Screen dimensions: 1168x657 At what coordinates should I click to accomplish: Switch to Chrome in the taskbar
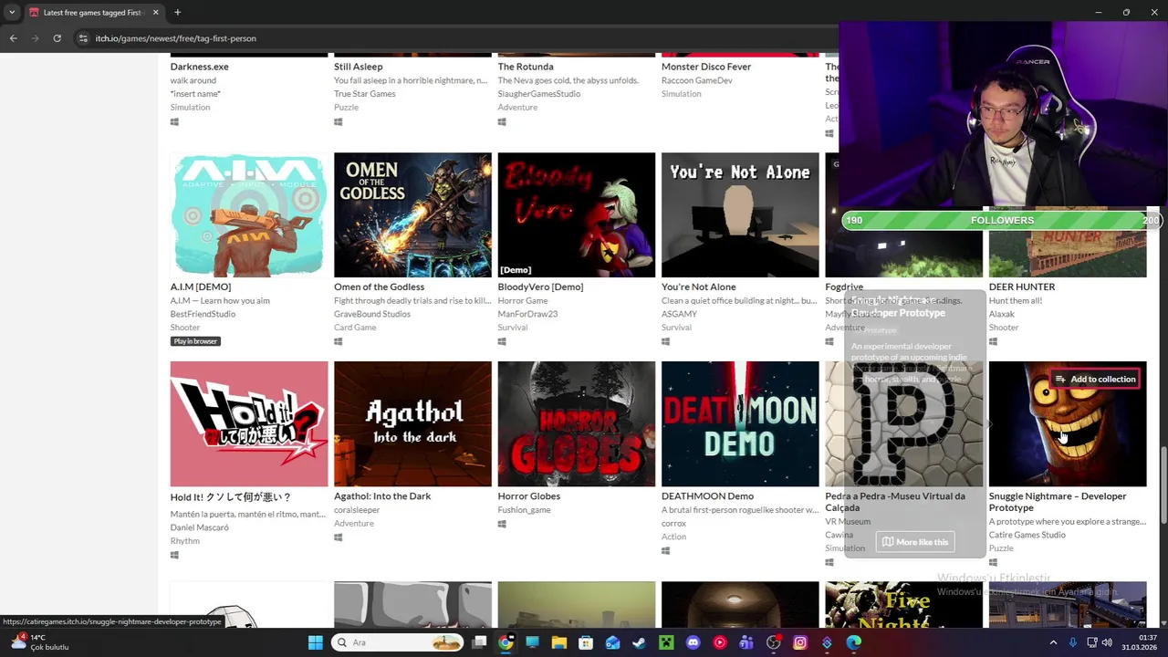pyautogui.click(x=506, y=642)
